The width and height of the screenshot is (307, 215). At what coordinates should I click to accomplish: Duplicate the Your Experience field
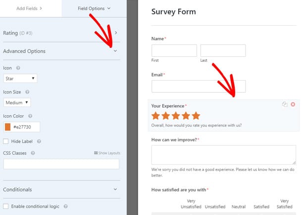coord(285,104)
